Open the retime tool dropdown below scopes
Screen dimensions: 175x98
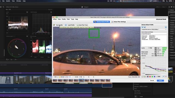point(16,60)
